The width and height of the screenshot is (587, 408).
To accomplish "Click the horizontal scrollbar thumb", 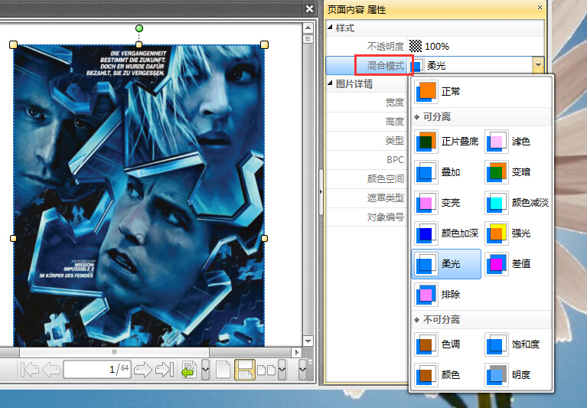I will 114,352.
